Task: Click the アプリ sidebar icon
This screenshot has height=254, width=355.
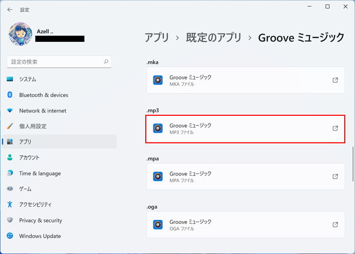Action: click(x=10, y=142)
